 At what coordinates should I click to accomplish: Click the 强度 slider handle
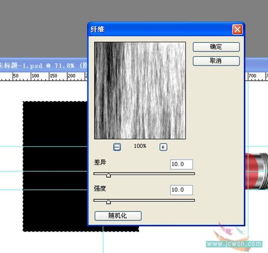(108, 201)
